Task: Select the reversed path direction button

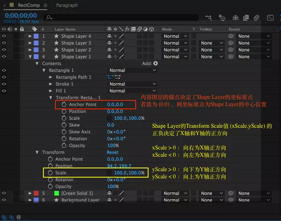Action: point(118,77)
